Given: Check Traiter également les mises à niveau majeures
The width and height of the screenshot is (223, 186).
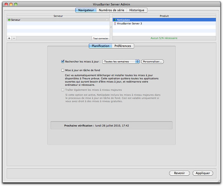Looking at the screenshot, I should click(63, 90).
